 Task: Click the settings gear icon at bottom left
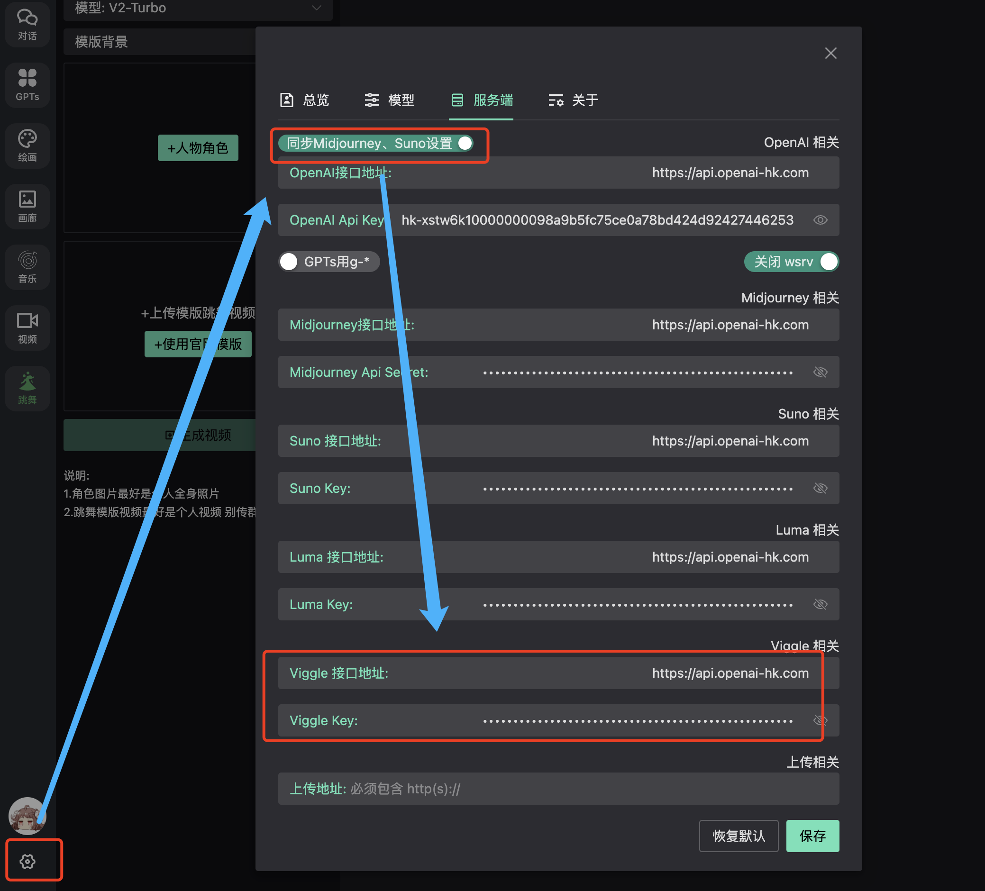click(x=27, y=861)
